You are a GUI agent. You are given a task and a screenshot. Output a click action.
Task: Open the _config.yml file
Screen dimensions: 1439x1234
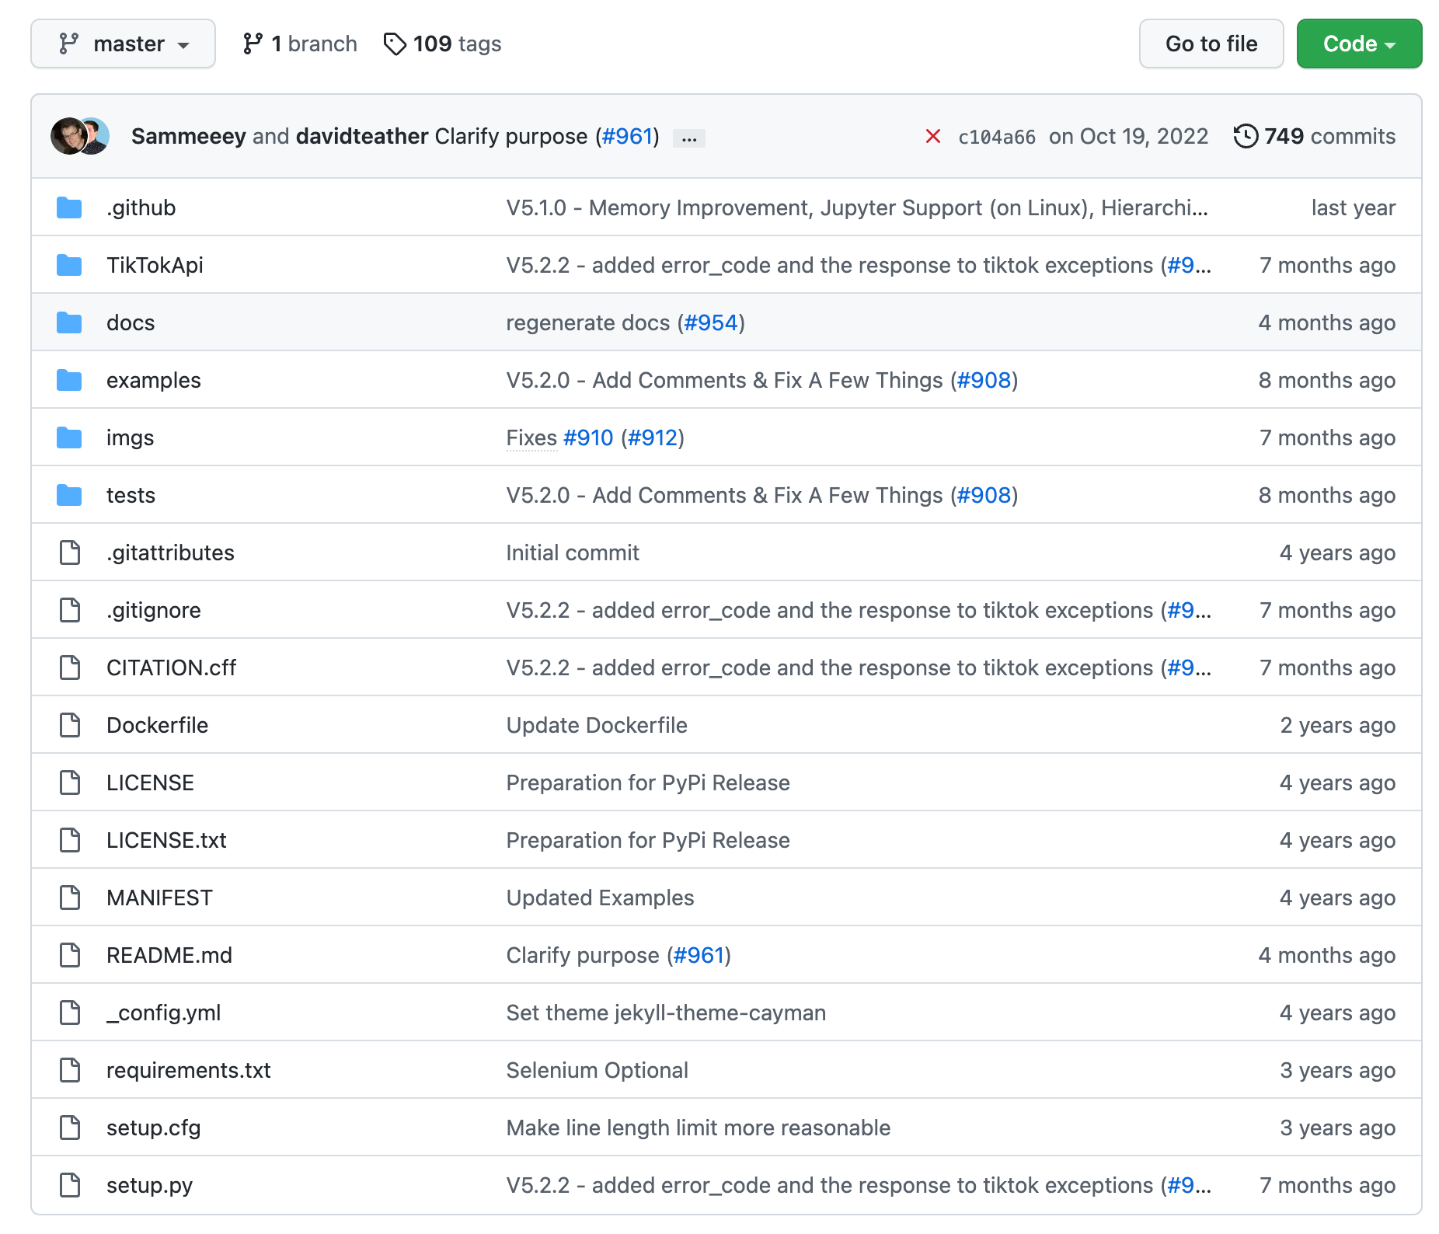(164, 1013)
